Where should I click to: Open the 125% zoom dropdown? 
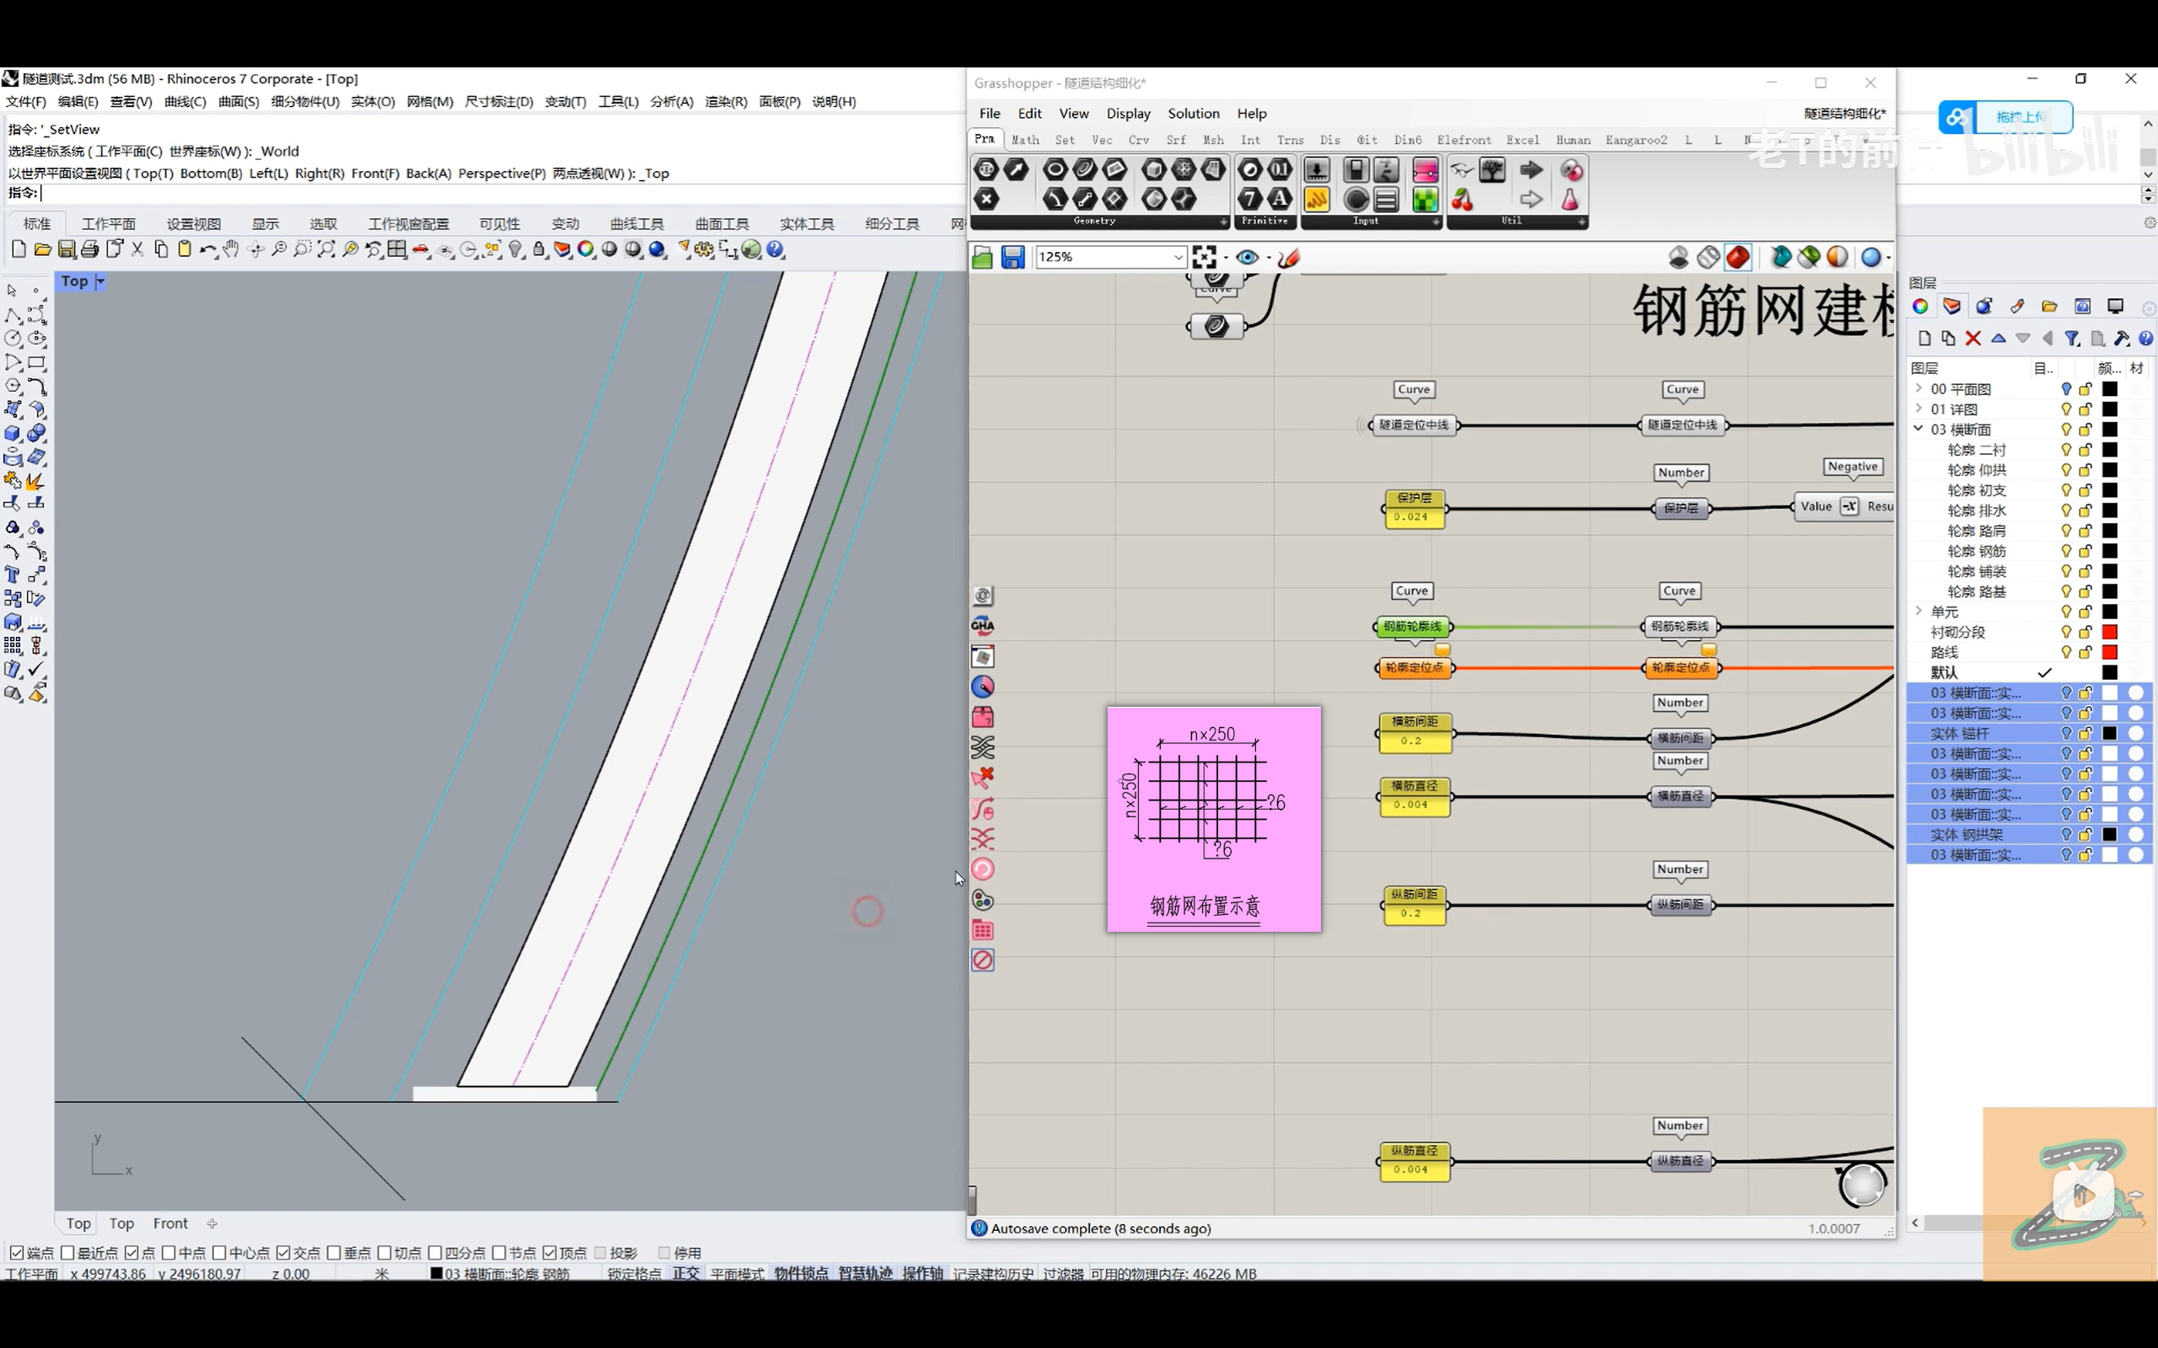(x=1177, y=258)
